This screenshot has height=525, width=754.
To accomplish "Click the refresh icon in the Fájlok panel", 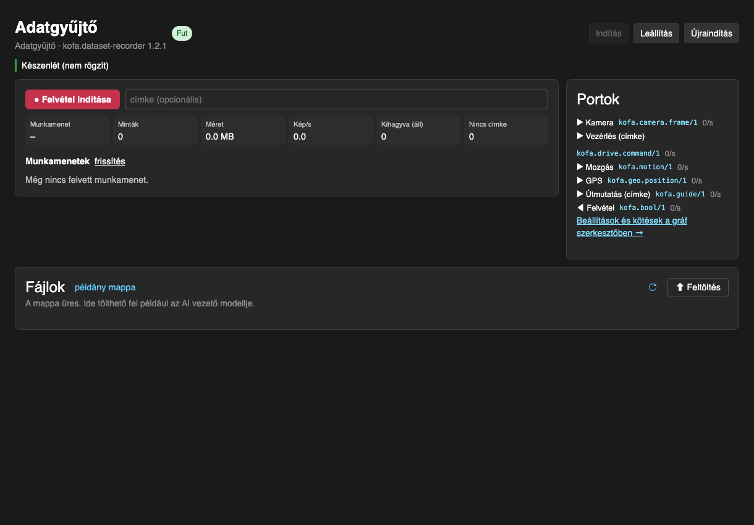I will pyautogui.click(x=652, y=287).
